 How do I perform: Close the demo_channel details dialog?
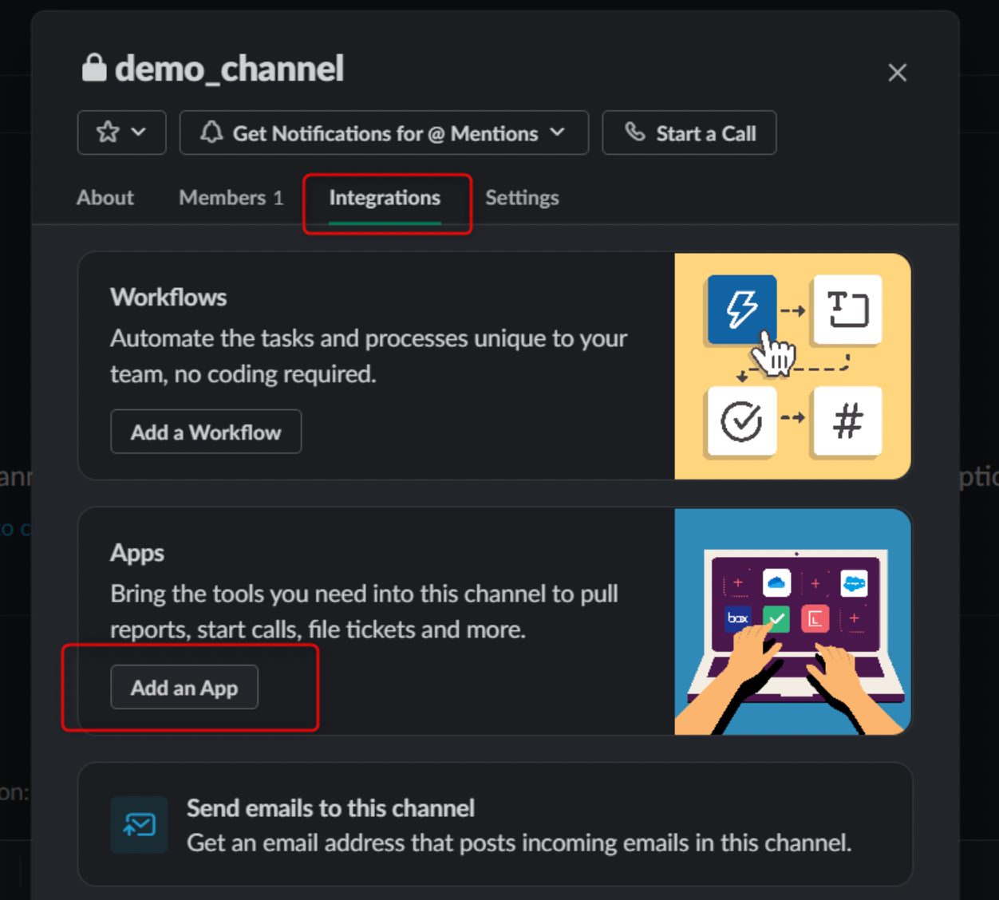pyautogui.click(x=897, y=73)
